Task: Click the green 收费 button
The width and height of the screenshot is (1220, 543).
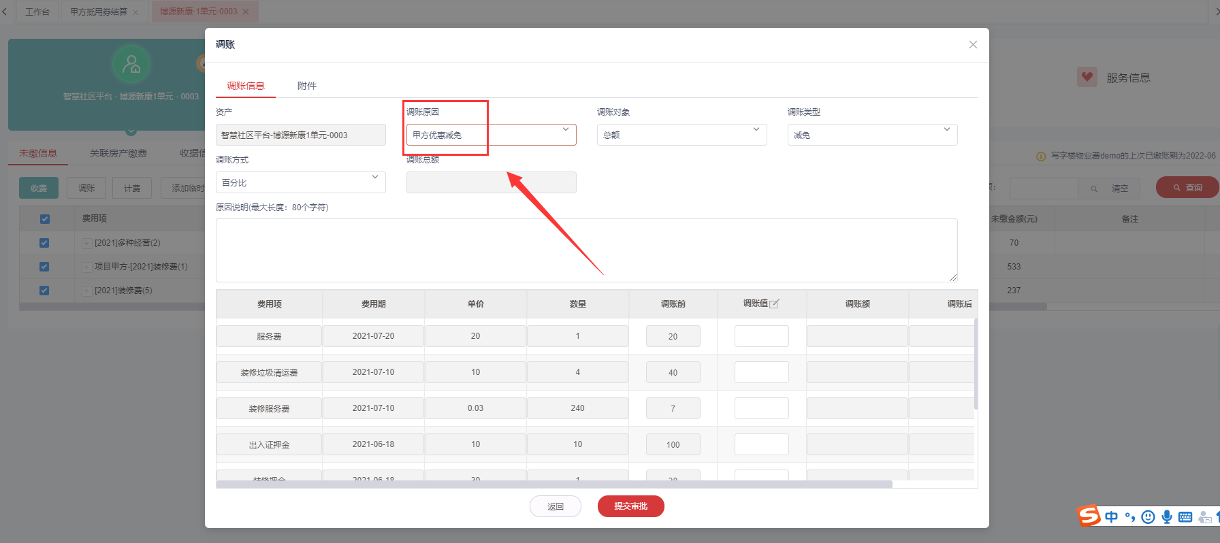Action: point(39,188)
